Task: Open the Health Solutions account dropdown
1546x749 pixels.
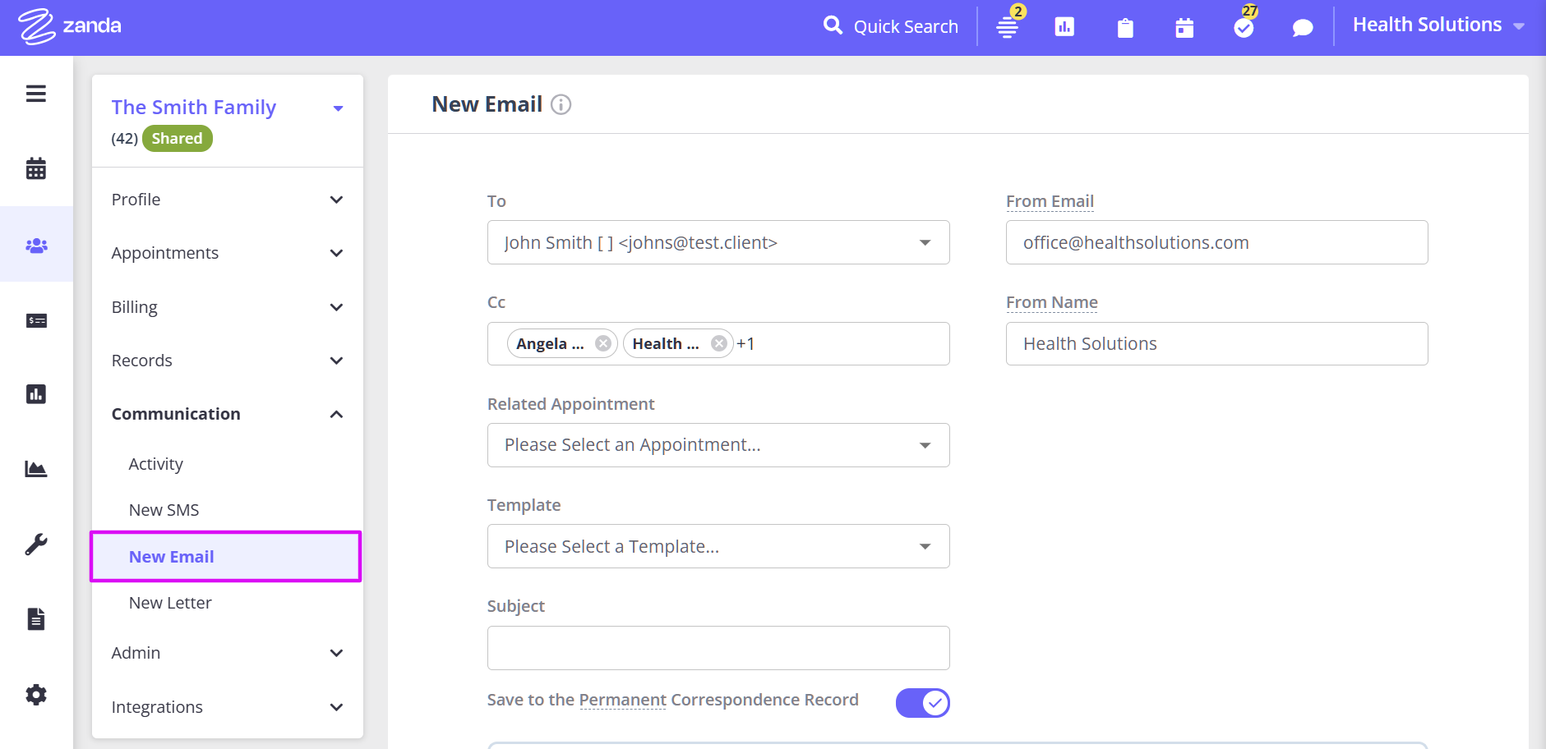Action: click(x=1438, y=25)
